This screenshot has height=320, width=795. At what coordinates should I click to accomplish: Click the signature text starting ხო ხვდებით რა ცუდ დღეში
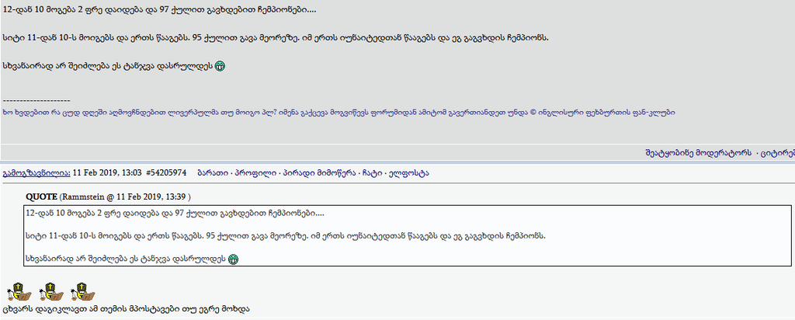click(338, 113)
